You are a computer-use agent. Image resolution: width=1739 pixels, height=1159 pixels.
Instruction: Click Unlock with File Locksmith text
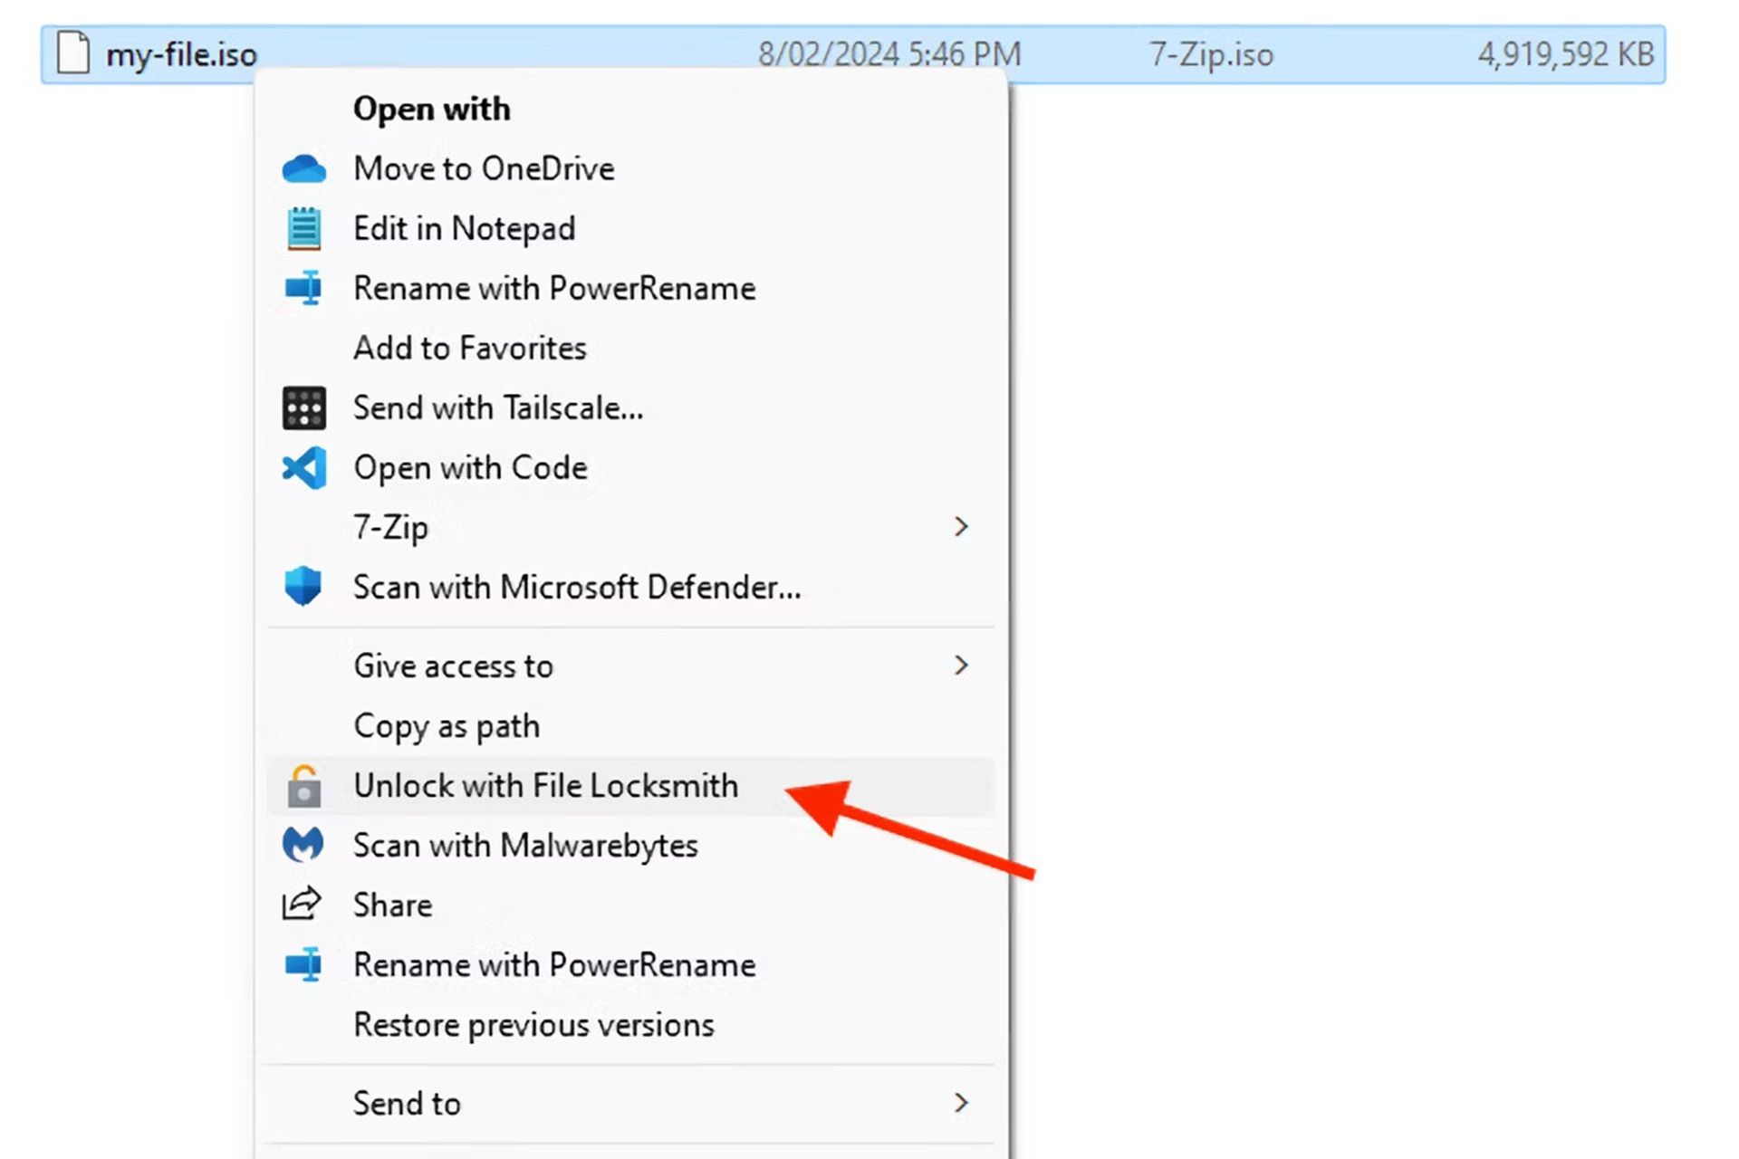pyautogui.click(x=545, y=786)
